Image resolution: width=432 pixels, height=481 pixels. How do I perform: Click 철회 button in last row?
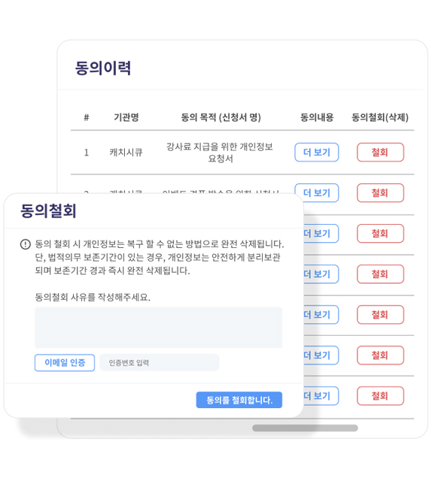pyautogui.click(x=380, y=396)
